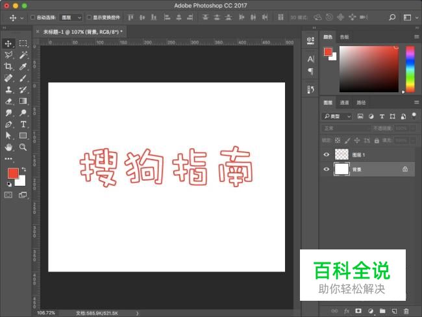Switch to the 颜色 tab
The image size is (422, 317).
pyautogui.click(x=327, y=37)
